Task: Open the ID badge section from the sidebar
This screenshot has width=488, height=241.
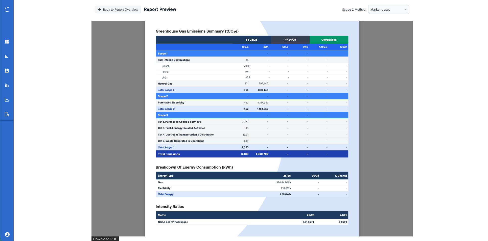Action: pyautogui.click(x=7, y=71)
